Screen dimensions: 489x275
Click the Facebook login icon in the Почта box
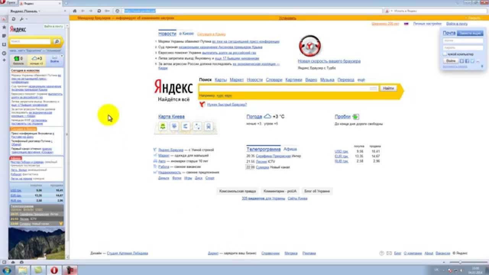coord(467,61)
